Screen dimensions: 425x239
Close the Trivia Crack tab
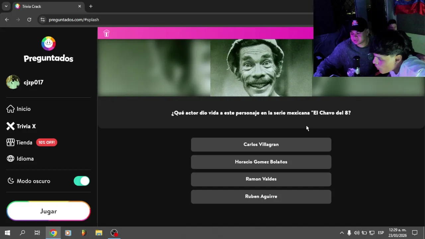point(80,6)
